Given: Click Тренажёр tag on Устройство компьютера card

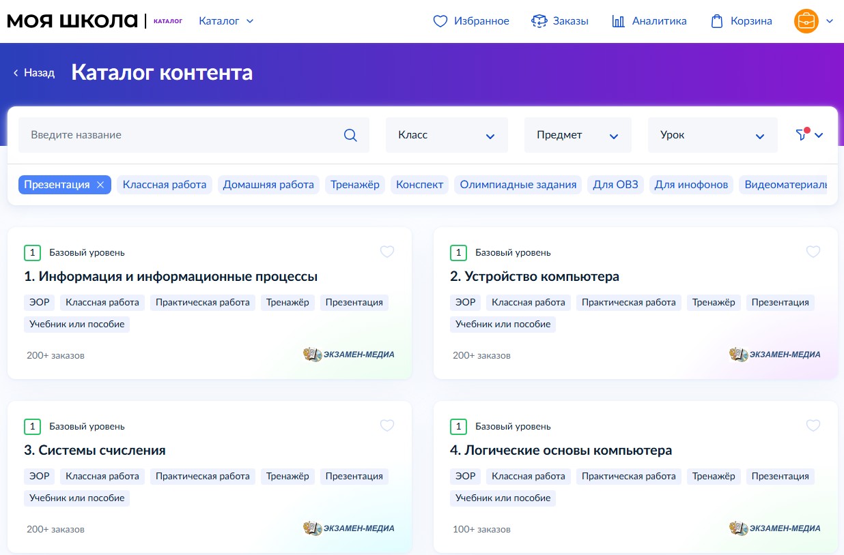Looking at the screenshot, I should click(x=714, y=303).
